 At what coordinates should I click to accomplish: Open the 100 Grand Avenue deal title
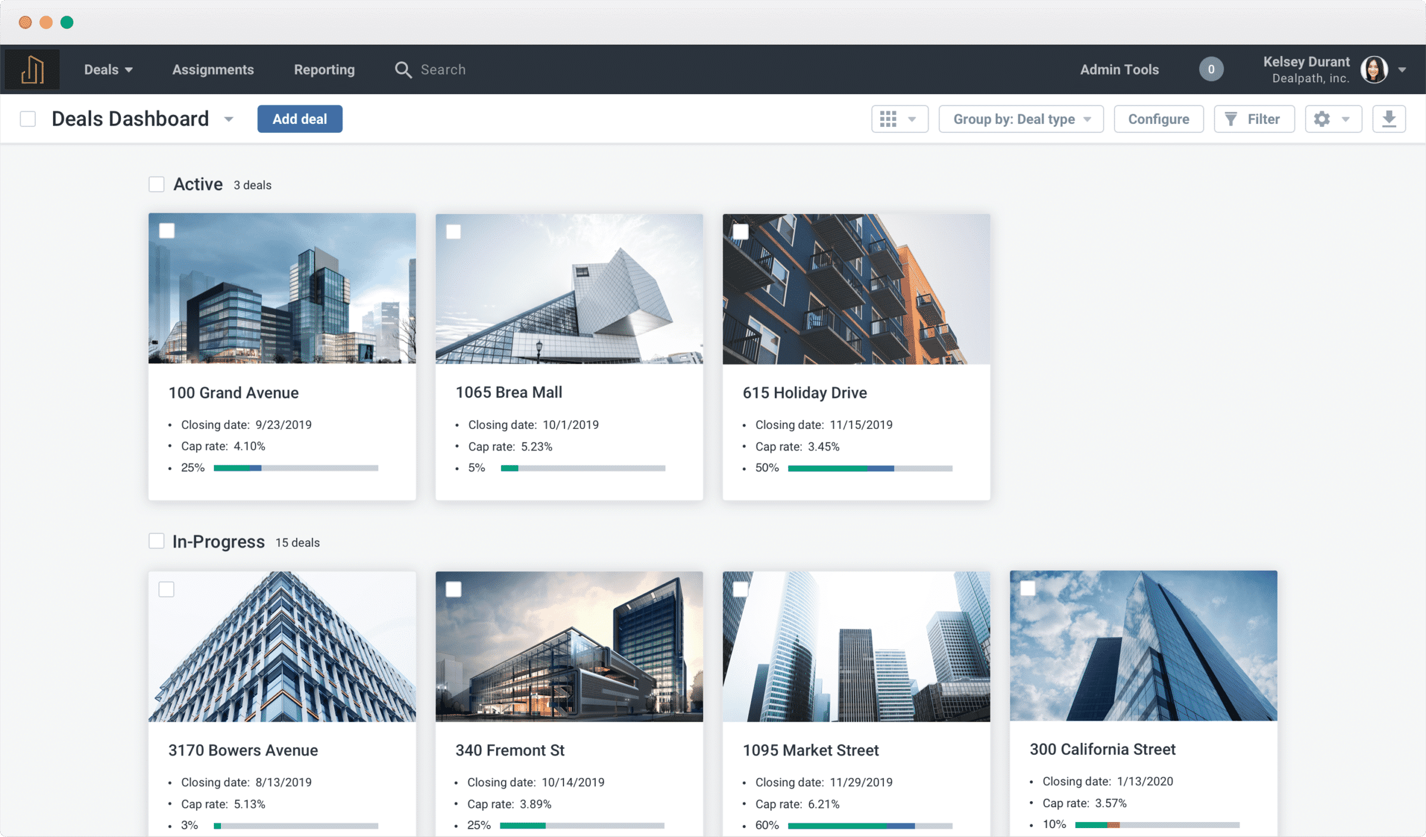click(x=233, y=393)
